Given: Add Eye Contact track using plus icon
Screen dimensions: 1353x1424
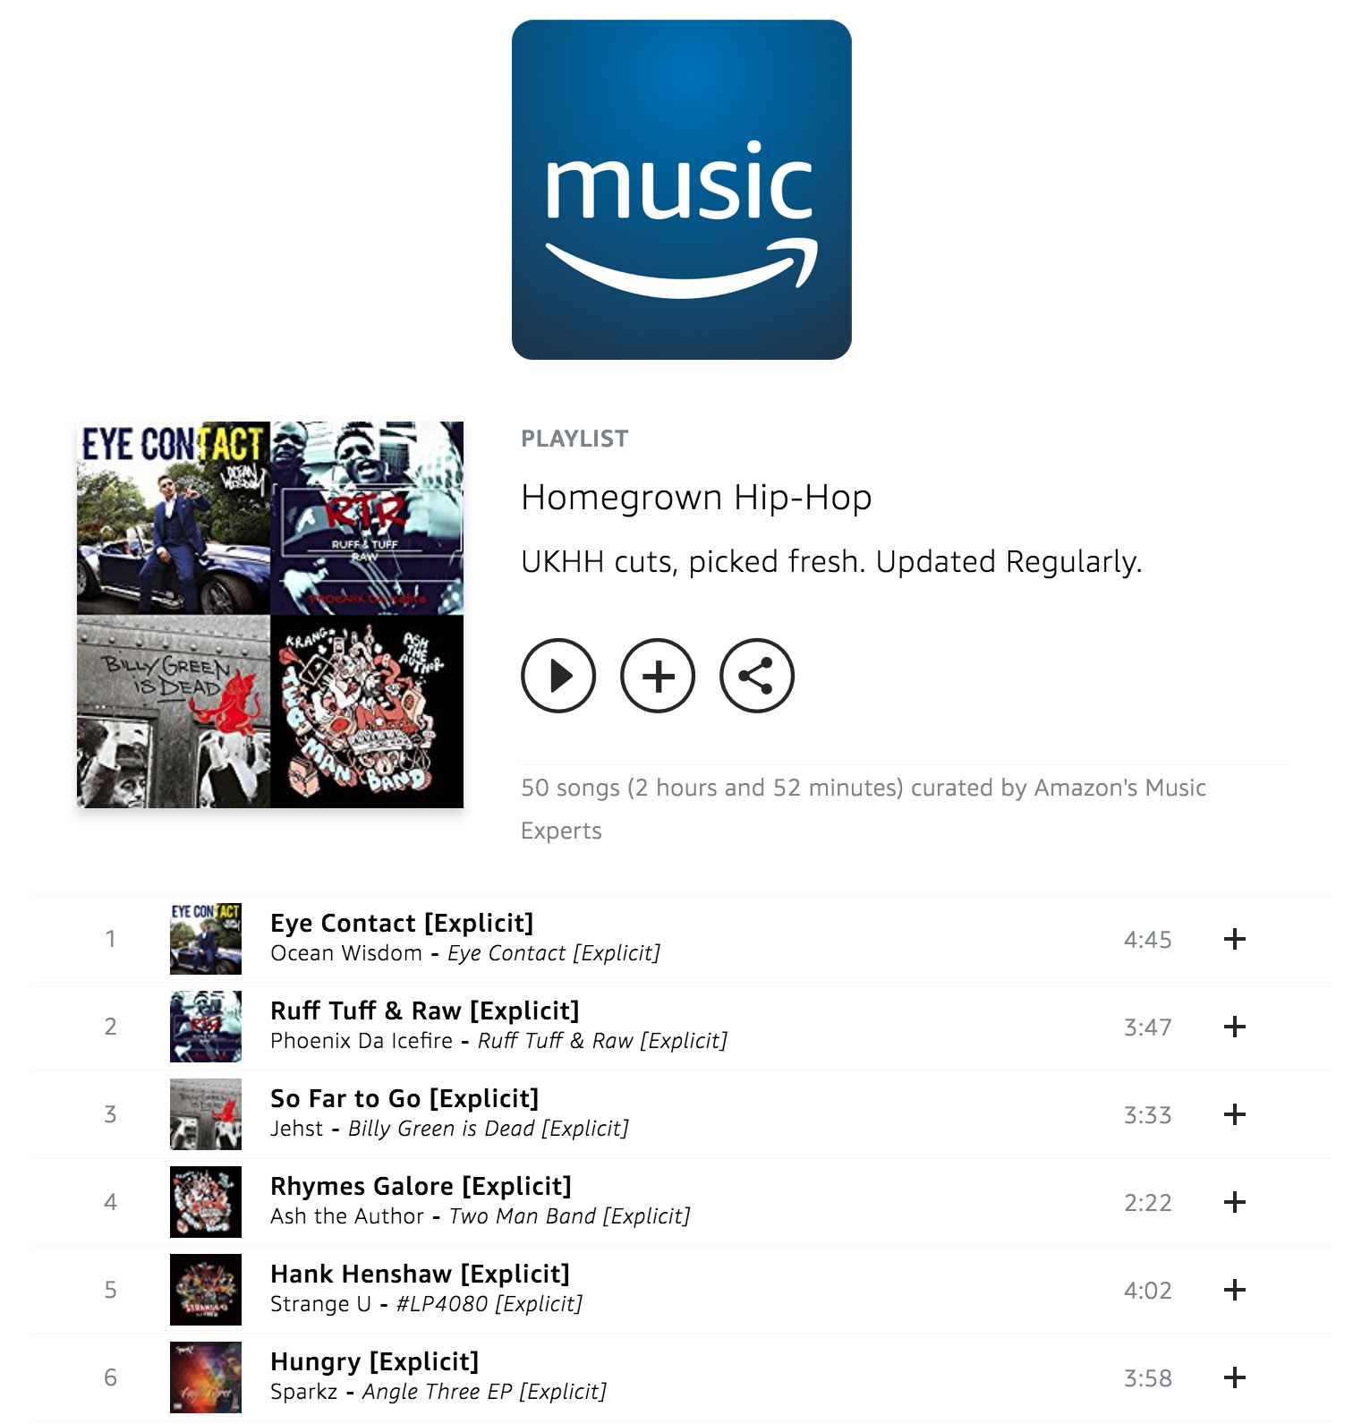Looking at the screenshot, I should coord(1235,939).
